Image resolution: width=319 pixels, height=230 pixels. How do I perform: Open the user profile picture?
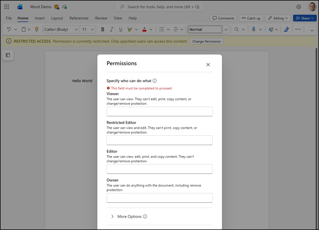[312, 7]
